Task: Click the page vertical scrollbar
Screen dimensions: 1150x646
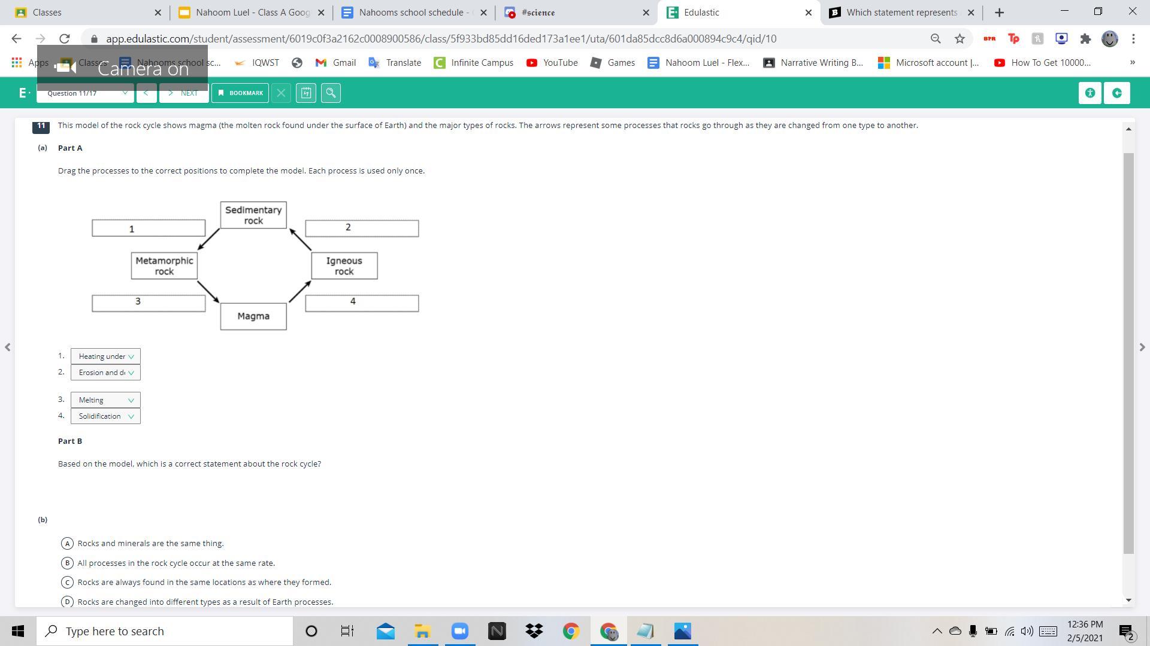Action: click(1128, 353)
